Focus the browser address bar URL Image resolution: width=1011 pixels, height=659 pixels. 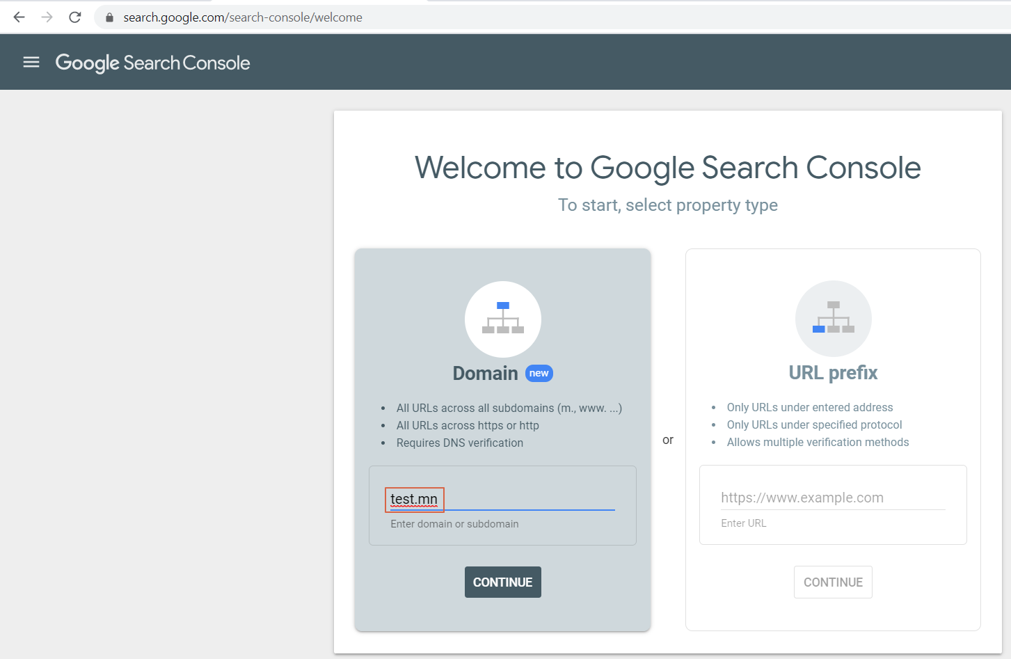243,17
